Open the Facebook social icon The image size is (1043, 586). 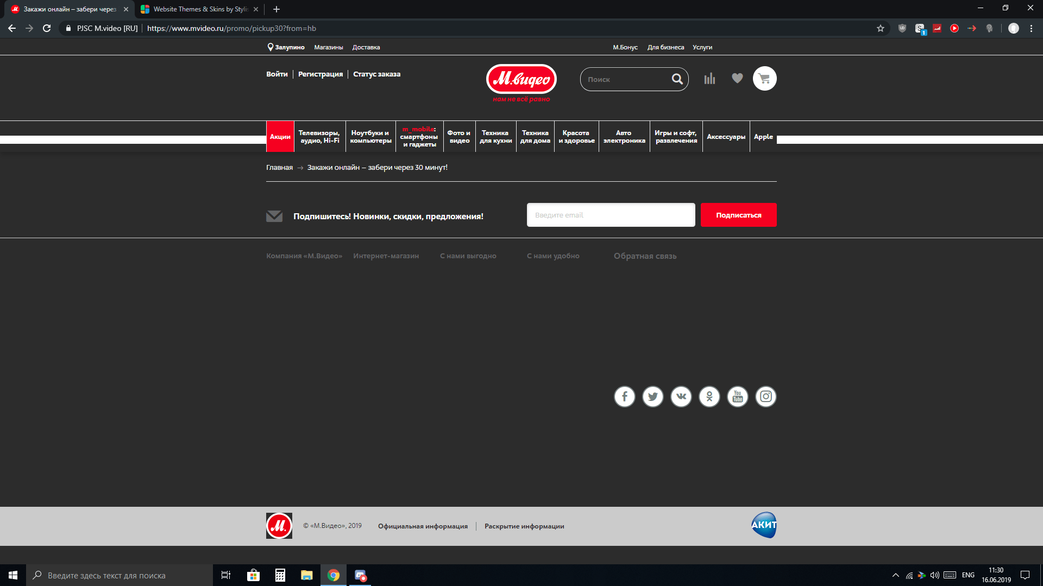[625, 397]
